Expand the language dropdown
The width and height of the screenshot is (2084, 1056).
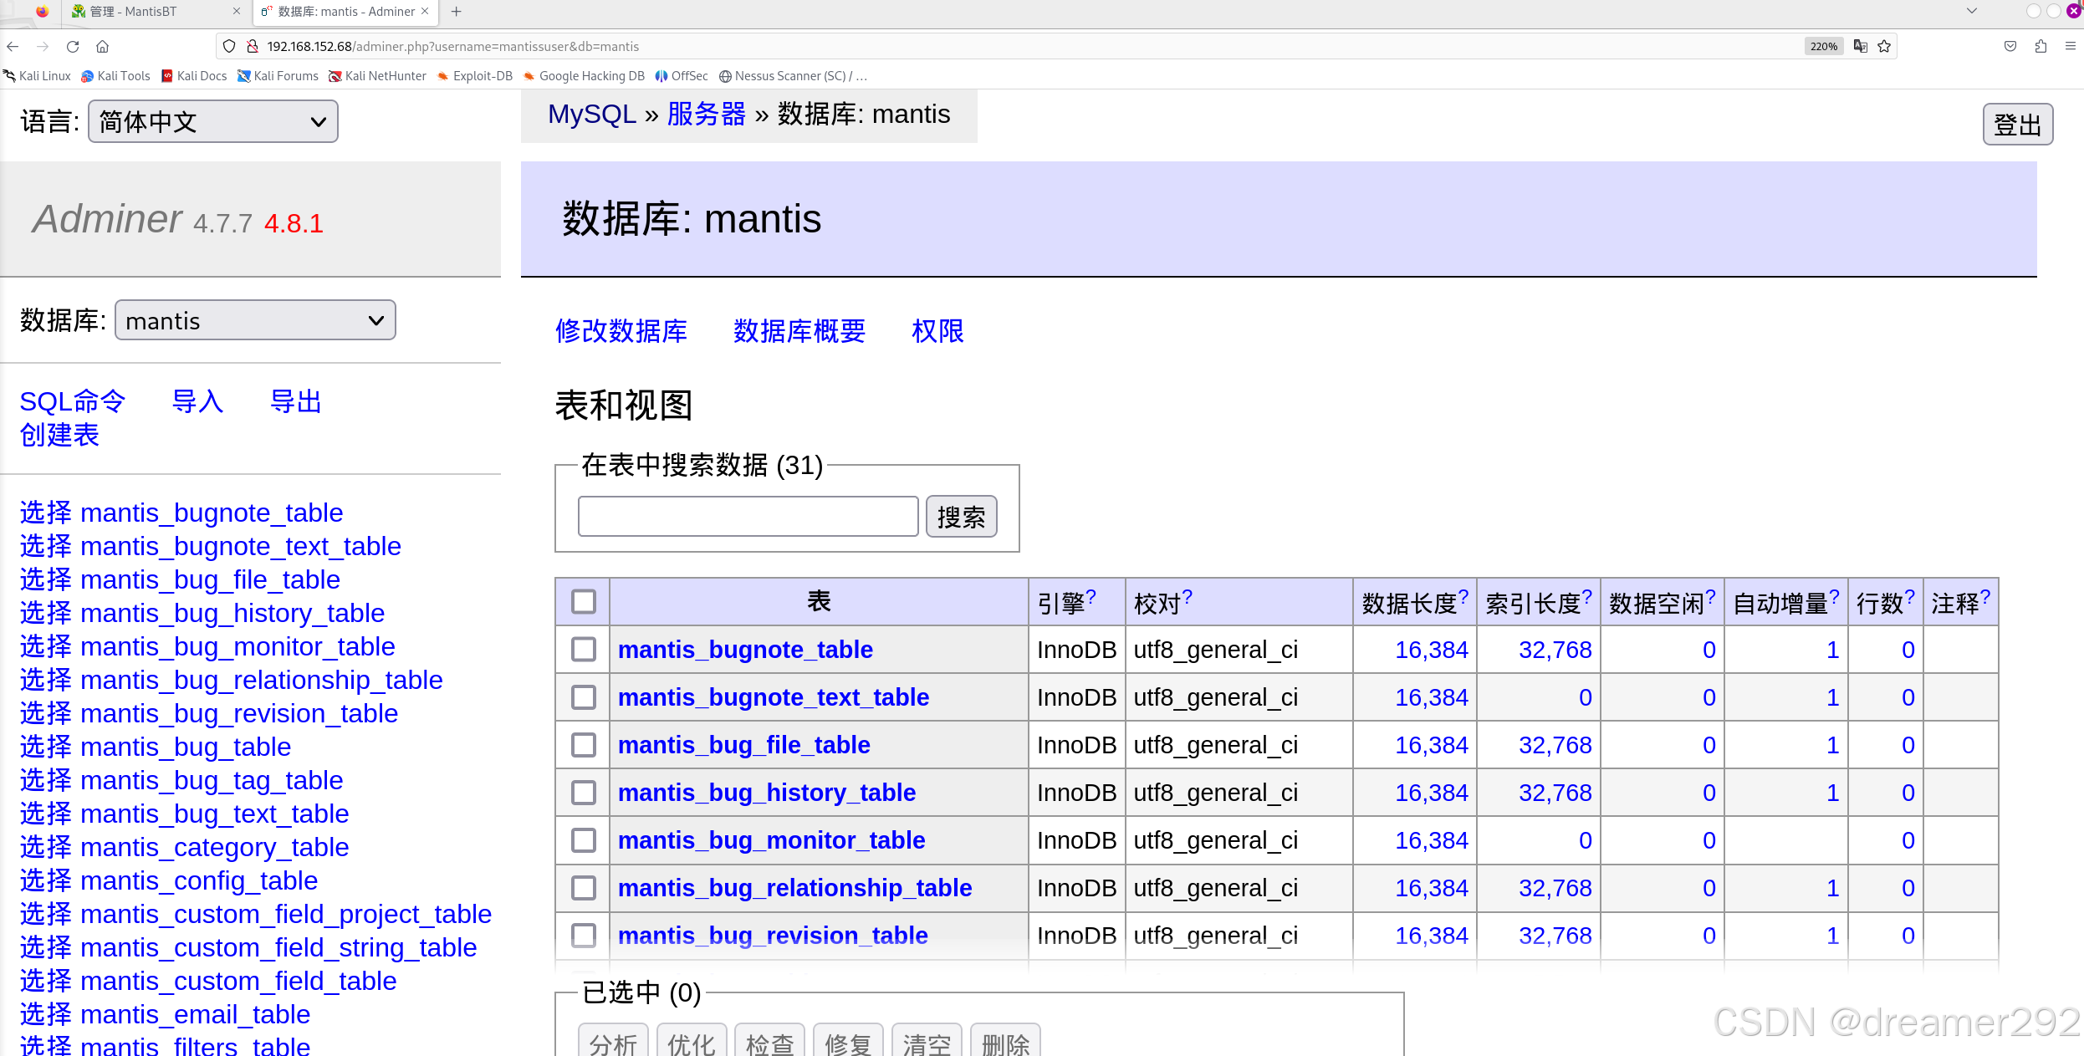pyautogui.click(x=213, y=122)
